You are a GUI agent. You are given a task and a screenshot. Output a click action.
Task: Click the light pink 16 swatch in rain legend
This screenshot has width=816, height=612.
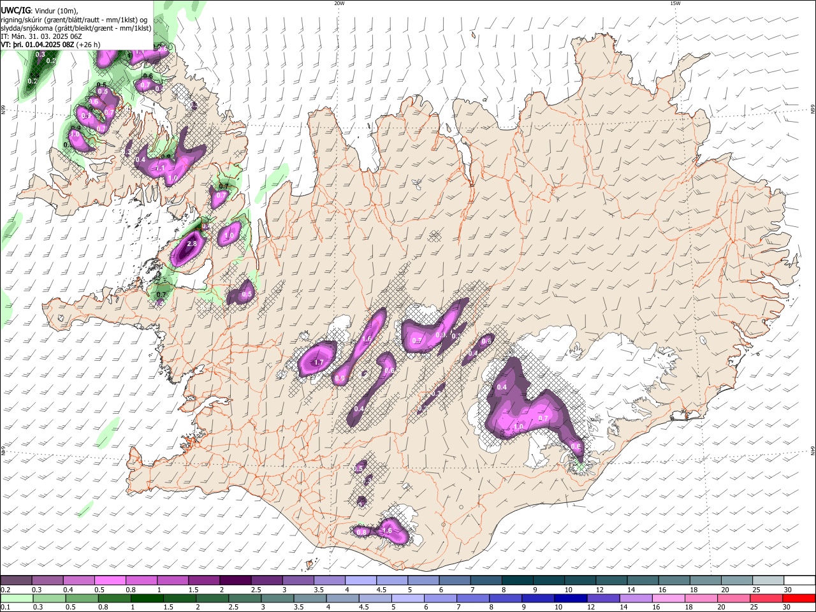668,598
